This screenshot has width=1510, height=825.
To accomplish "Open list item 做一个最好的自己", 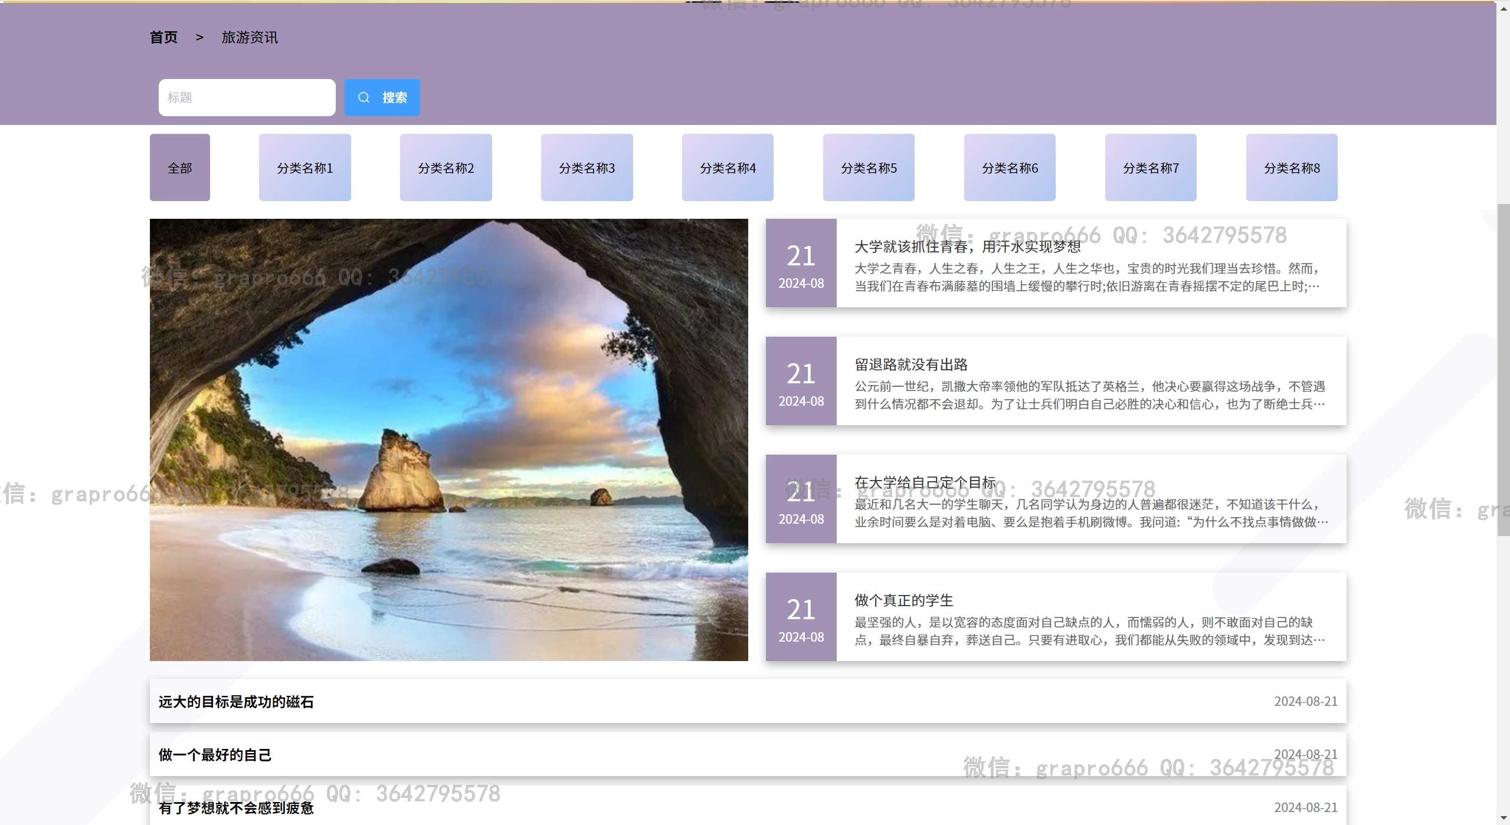I will tap(215, 754).
